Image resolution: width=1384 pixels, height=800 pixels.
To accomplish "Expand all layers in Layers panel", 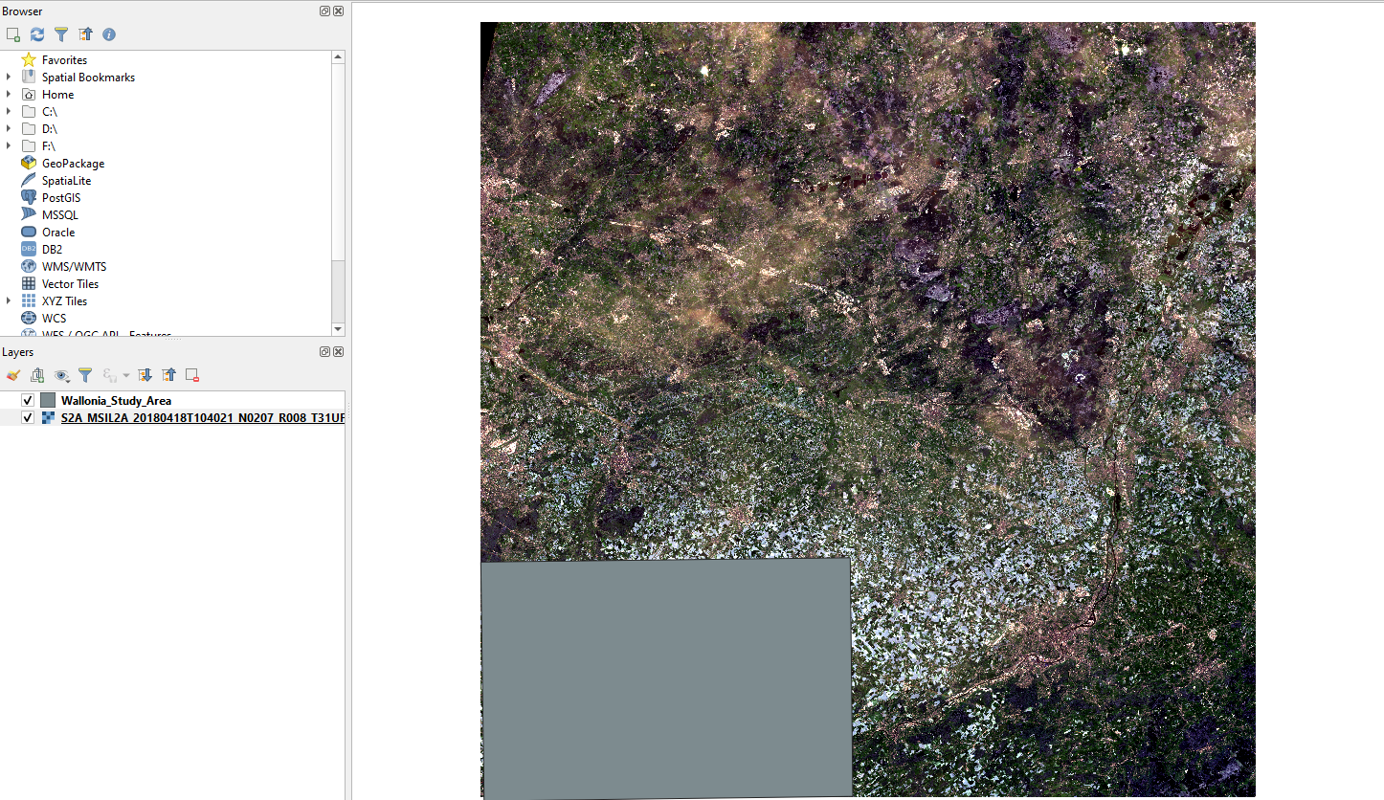I will [x=145, y=375].
